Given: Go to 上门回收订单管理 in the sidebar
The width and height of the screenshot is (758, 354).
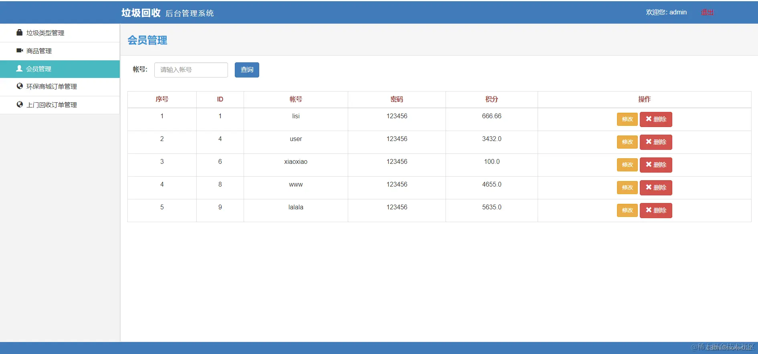Looking at the screenshot, I should click(x=60, y=105).
